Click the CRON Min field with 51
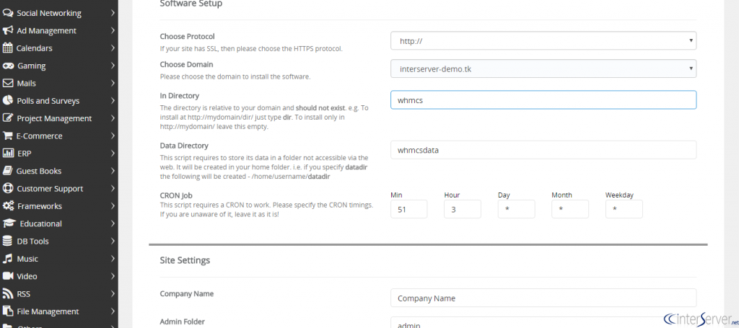Viewport: 739px width, 328px height. click(x=409, y=209)
